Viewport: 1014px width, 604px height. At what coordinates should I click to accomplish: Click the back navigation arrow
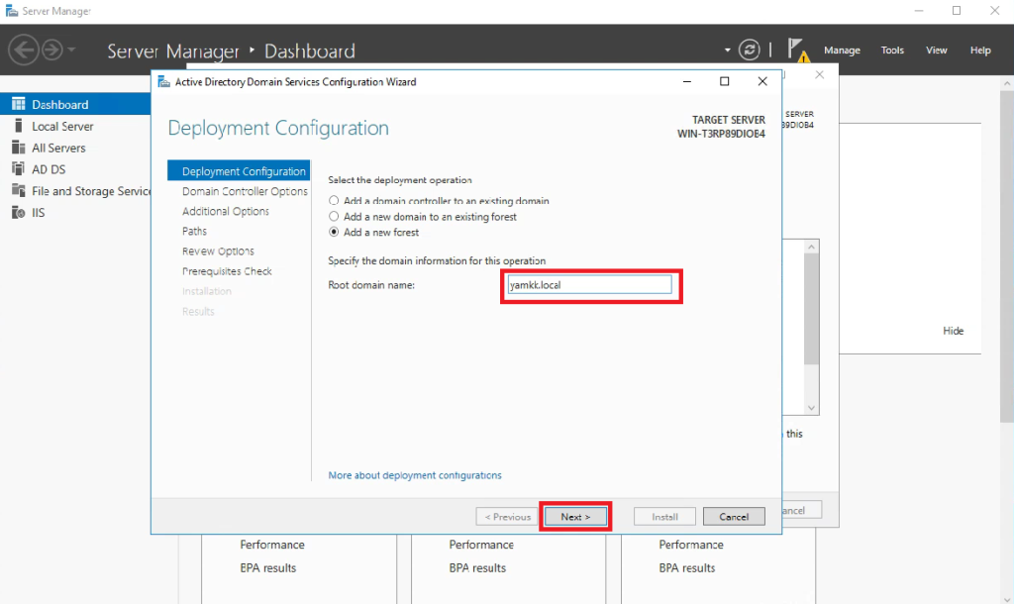click(24, 50)
